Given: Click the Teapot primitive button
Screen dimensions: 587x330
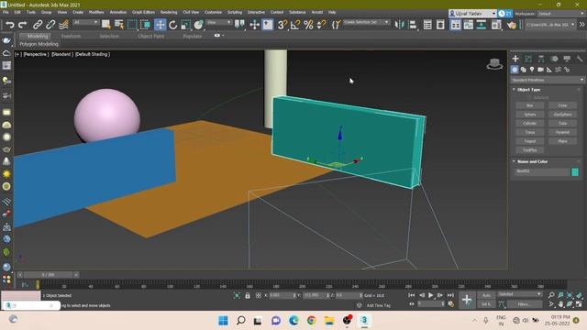Looking at the screenshot, I should (529, 141).
